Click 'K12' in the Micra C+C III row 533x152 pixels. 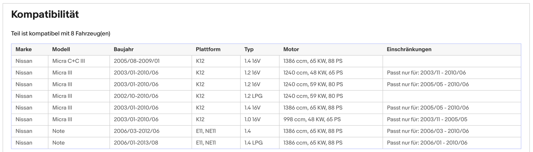tap(200, 61)
